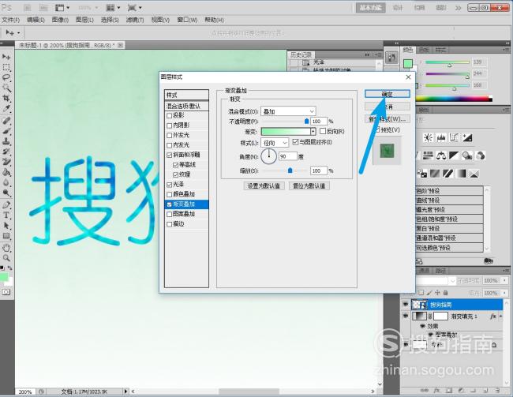The width and height of the screenshot is (513, 397).
Task: Select the Quick Selection wand tool
Action: pos(6,88)
